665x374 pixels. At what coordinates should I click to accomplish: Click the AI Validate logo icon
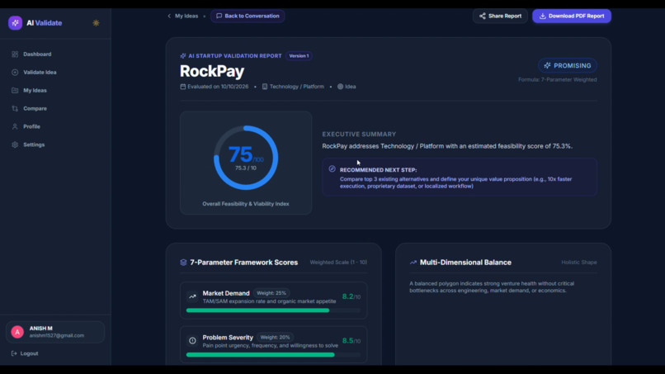coord(16,23)
